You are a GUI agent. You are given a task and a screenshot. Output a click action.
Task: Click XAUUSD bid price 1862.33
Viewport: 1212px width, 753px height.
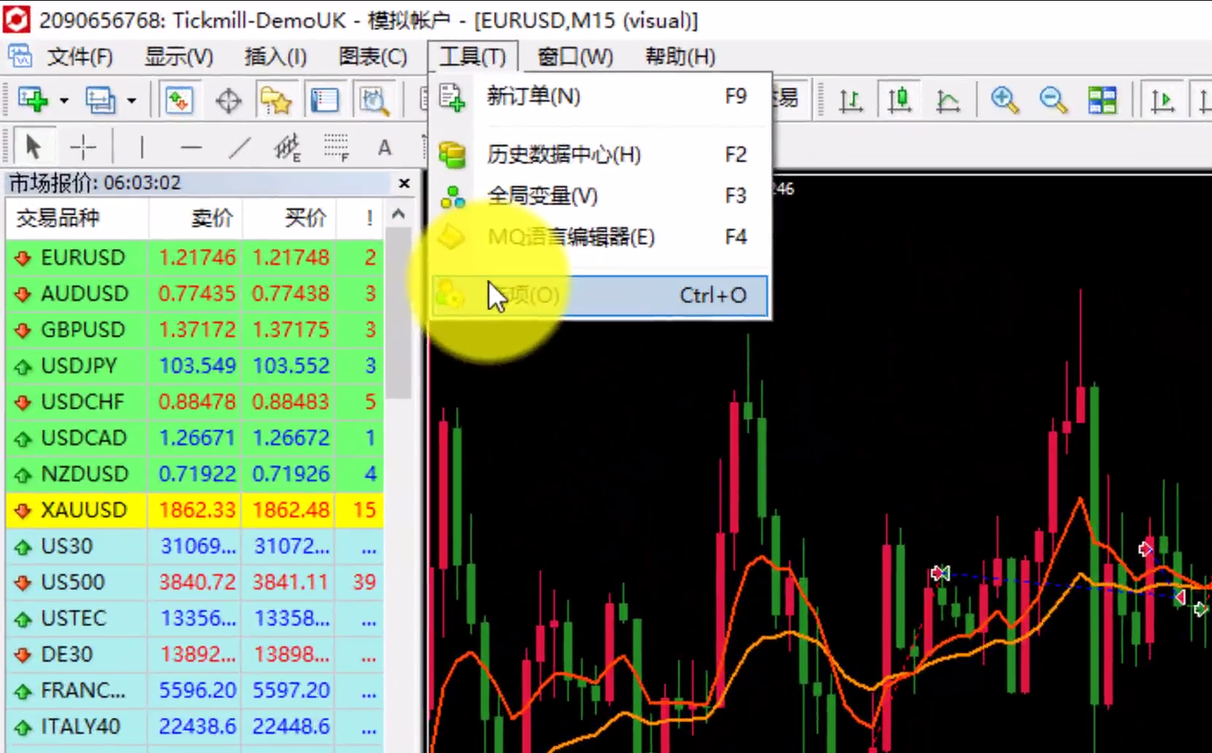(197, 510)
